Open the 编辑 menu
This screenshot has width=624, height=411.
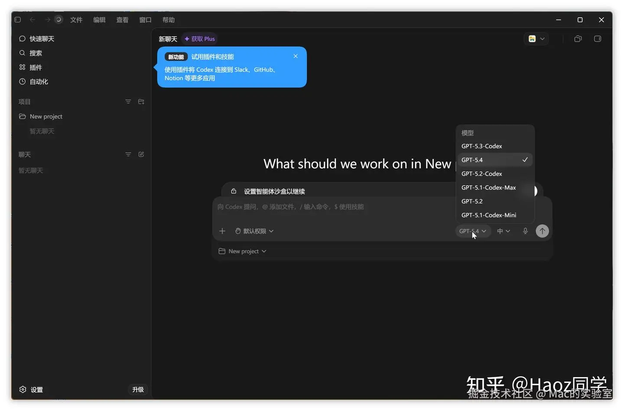99,20
